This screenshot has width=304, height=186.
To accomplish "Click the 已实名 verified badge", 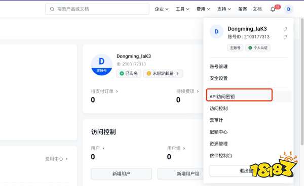I will point(129,73).
